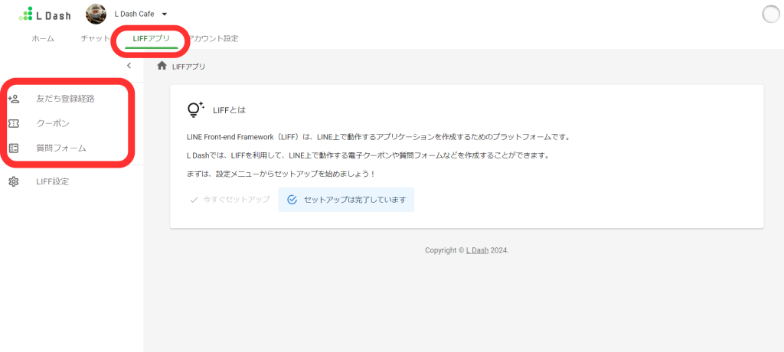Click the まずは、設定メニュー setup instruction text
Screen dimensions: 784x352
point(281,174)
